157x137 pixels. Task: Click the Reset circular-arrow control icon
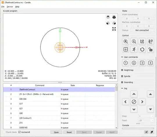142,49
